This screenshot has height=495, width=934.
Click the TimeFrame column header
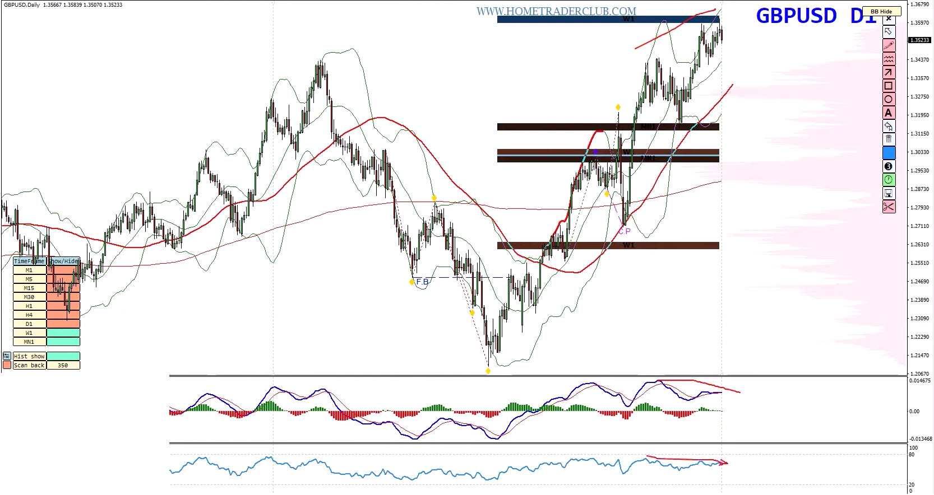(x=29, y=261)
